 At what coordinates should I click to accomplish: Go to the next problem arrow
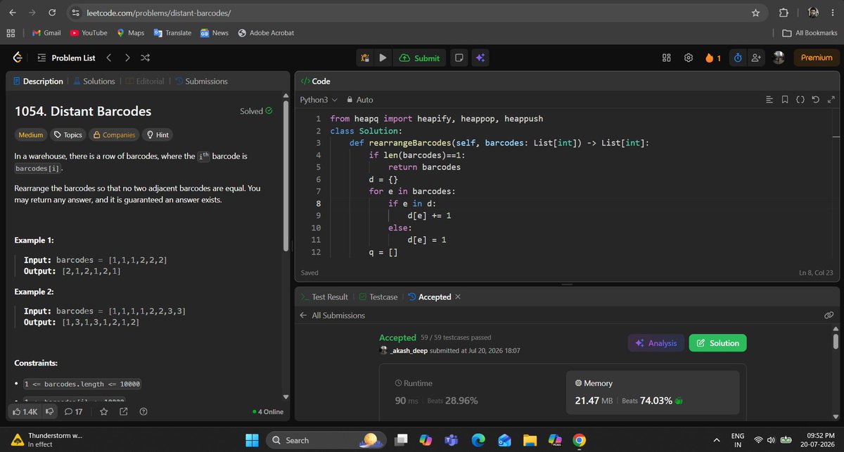tap(127, 58)
